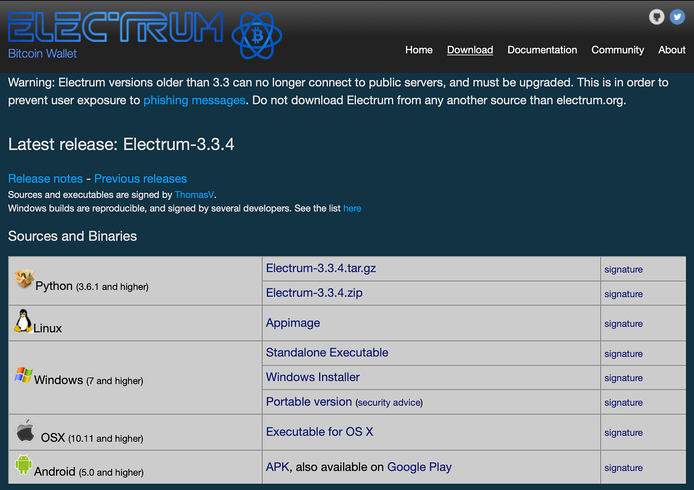Follow the phishing messages link
This screenshot has width=694, height=490.
(x=194, y=101)
